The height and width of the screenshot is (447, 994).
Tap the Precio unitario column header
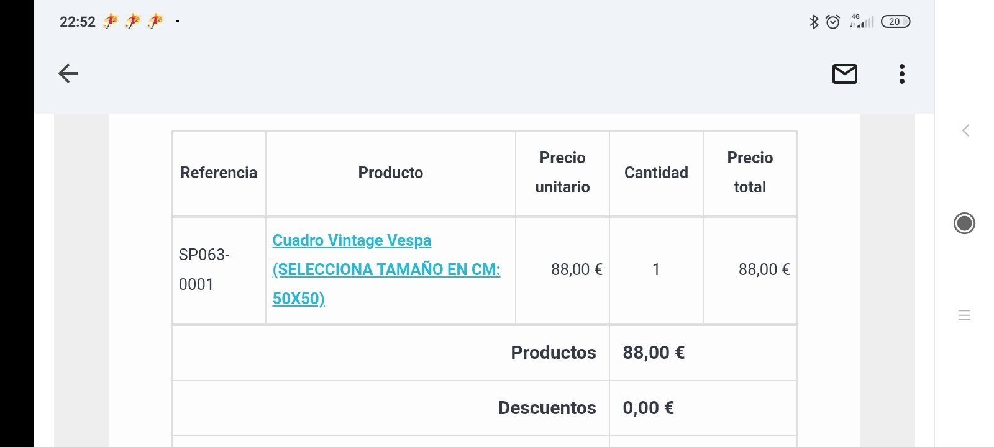click(562, 173)
